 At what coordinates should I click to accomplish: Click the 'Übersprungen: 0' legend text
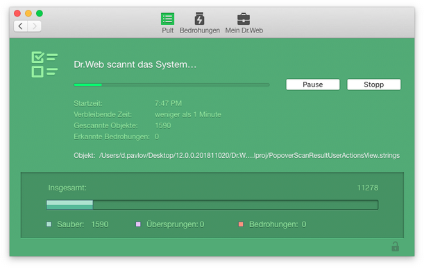pos(176,224)
